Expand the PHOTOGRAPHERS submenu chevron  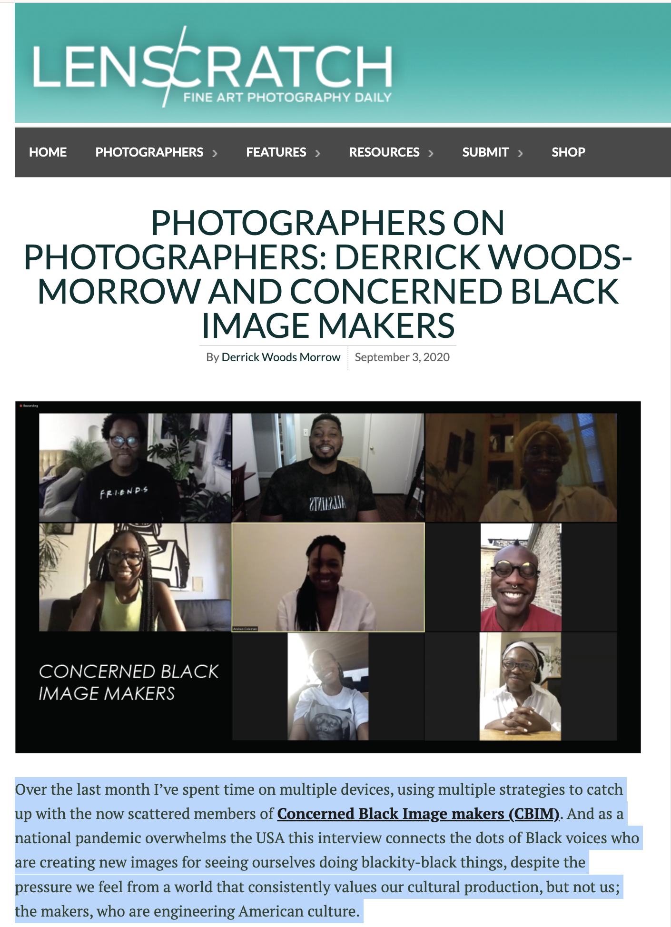(215, 153)
